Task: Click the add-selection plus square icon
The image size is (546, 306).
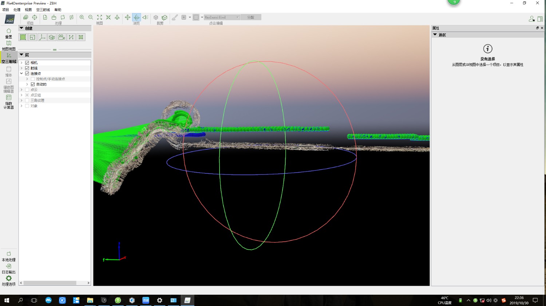Action: [x=184, y=17]
